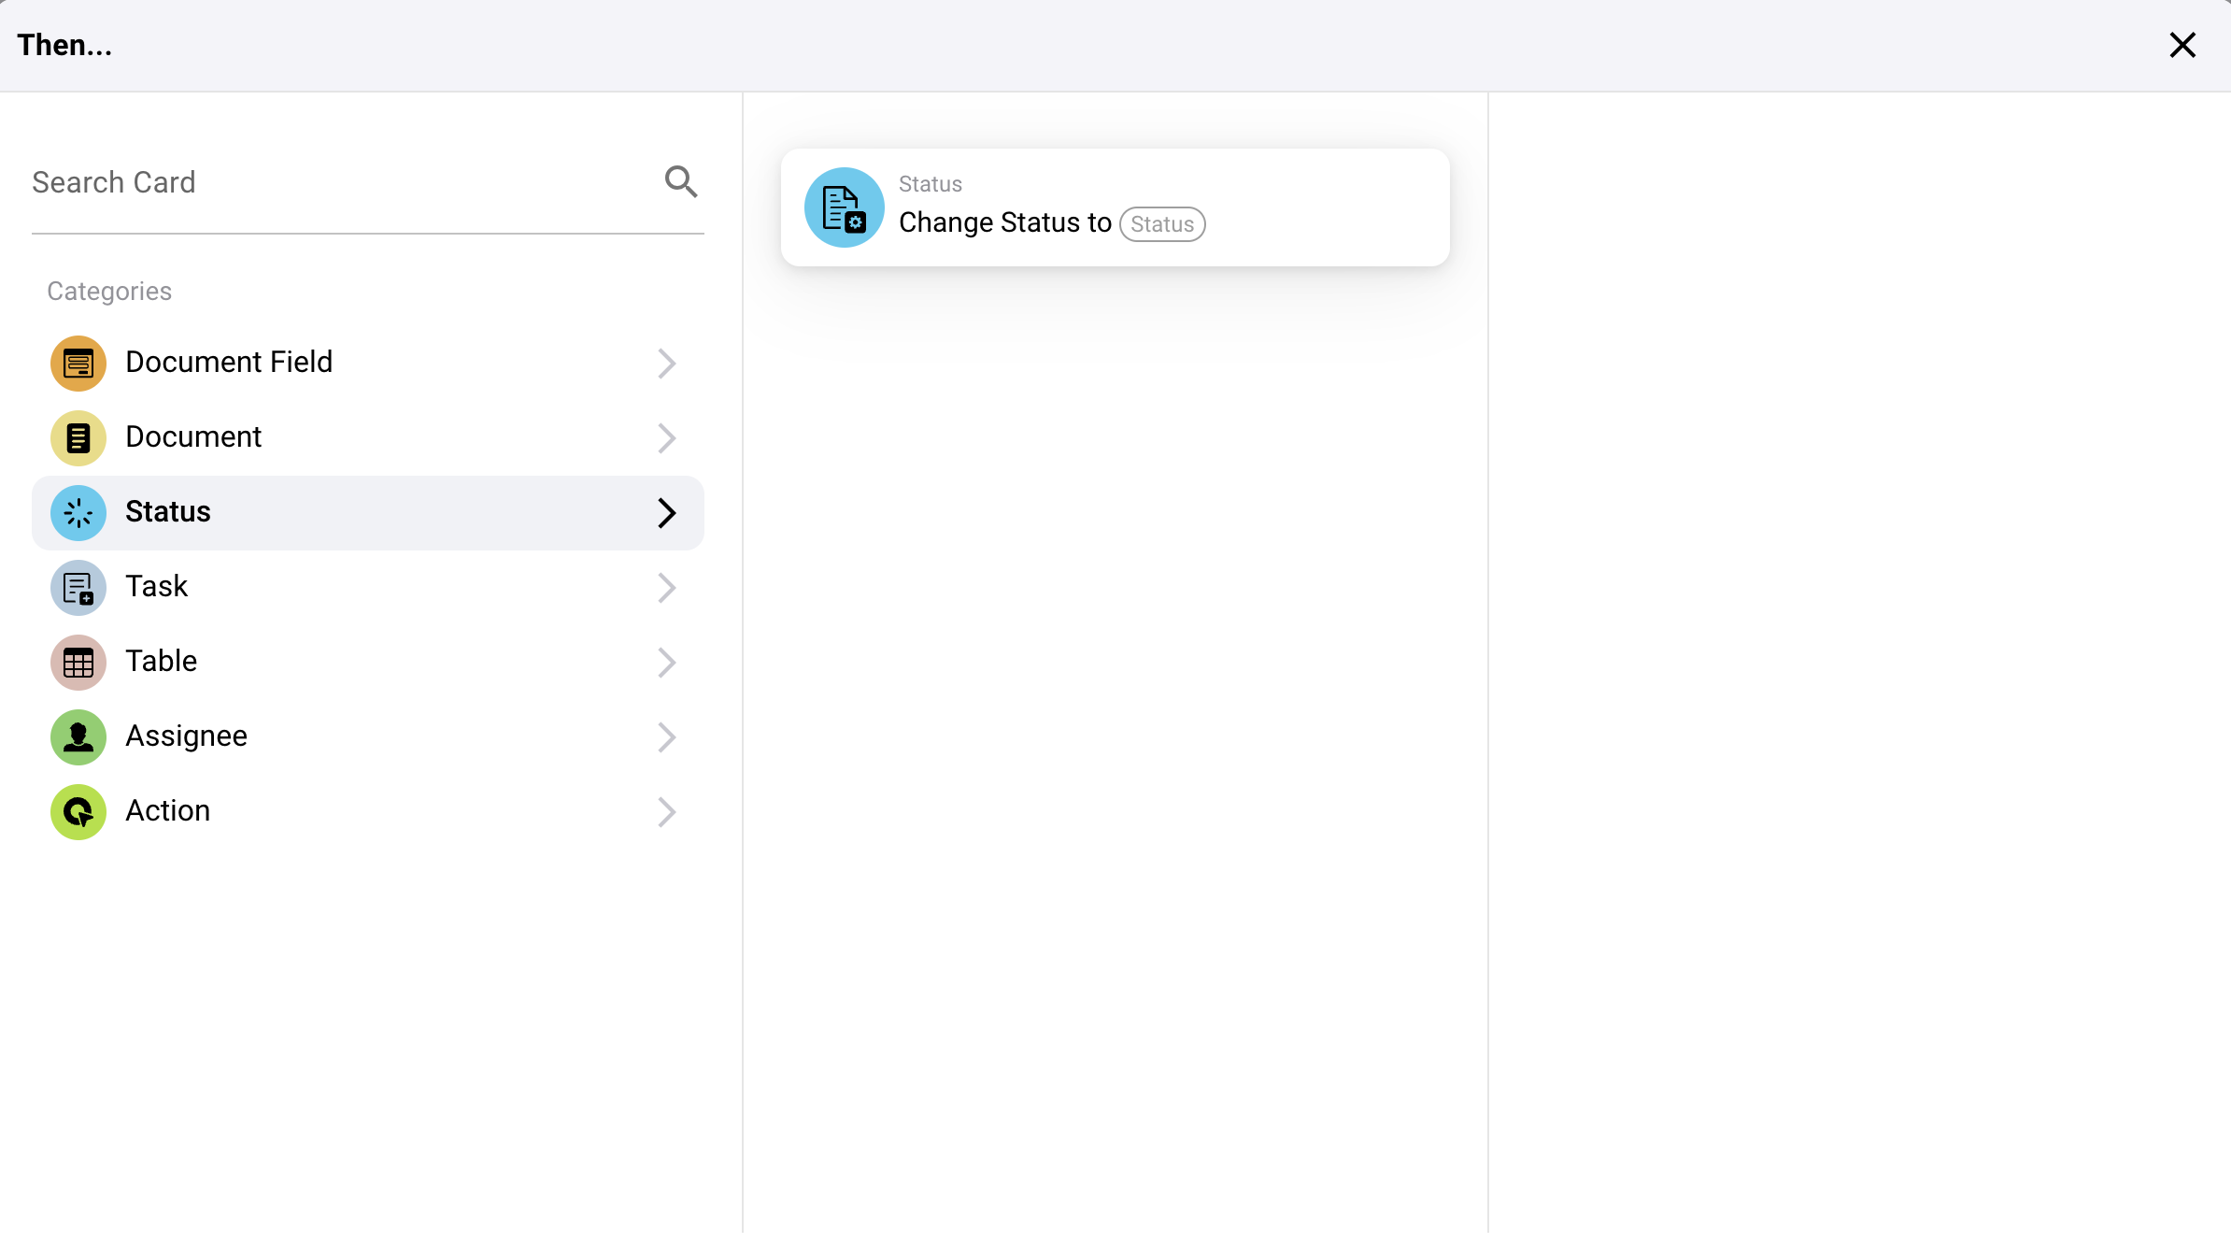This screenshot has width=2231, height=1243.
Task: Expand the Table category chevron
Action: point(666,662)
